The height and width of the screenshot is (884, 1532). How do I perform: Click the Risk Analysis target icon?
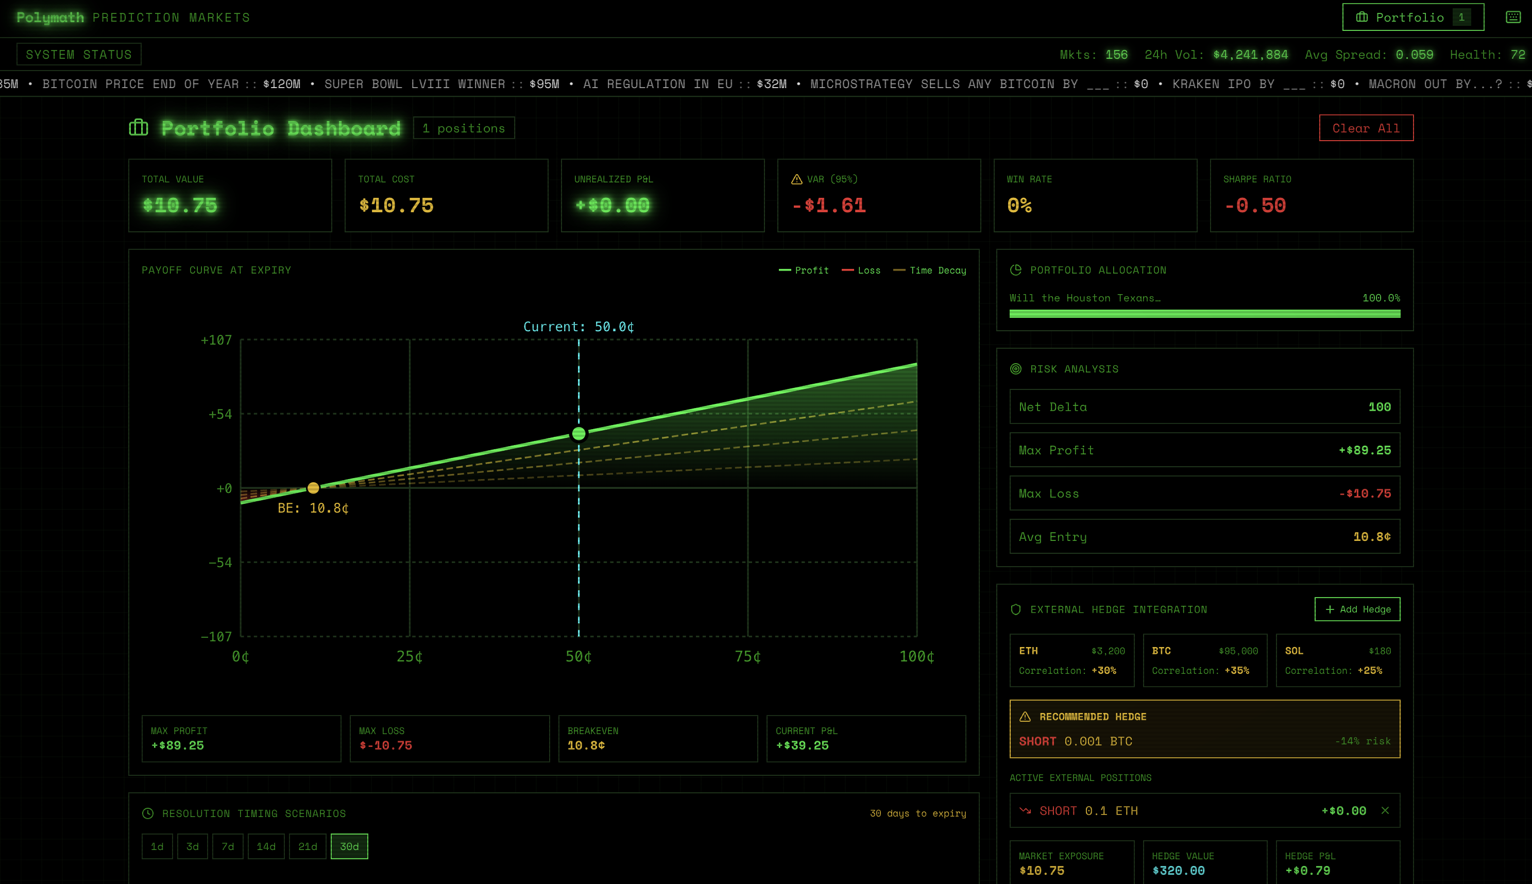(1015, 369)
